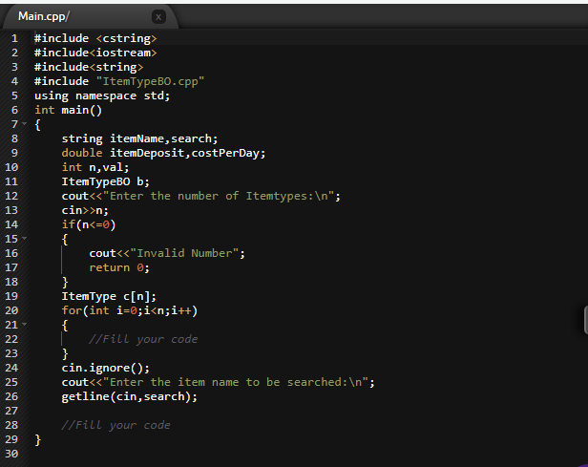Viewport: 588px width, 467px height.
Task: Click the 'int n,val;' declaration
Action: (x=95, y=167)
